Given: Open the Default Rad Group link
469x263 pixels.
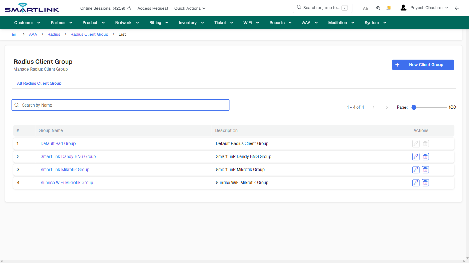Looking at the screenshot, I should point(58,143).
